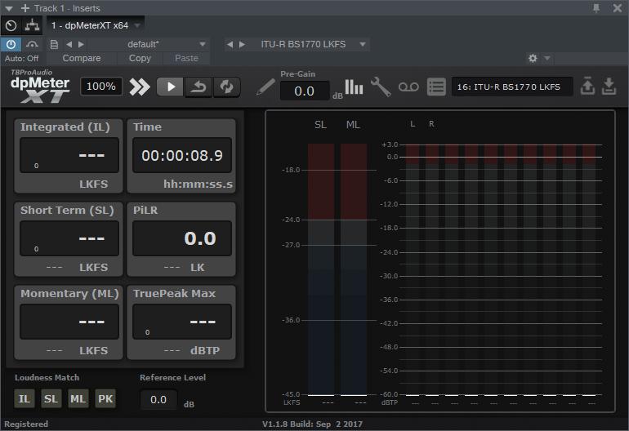Add insert with the plus icon
The width and height of the screenshot is (629, 431).
[x=25, y=8]
